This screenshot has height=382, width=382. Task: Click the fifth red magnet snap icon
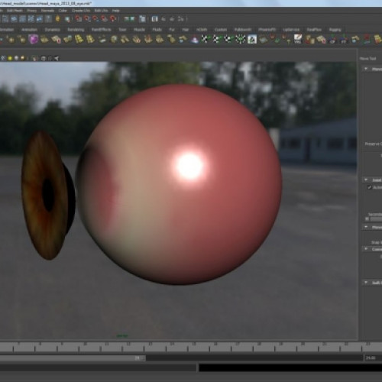(113, 19)
